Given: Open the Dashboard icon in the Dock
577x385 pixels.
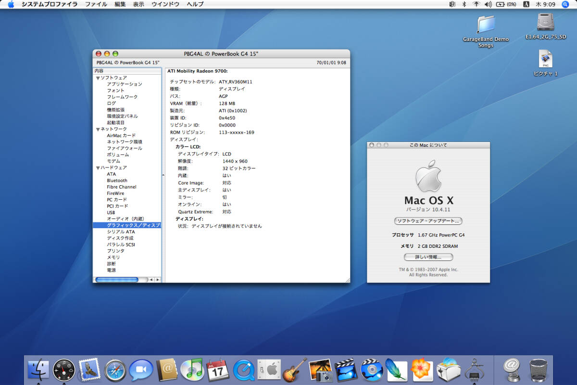Looking at the screenshot, I should (x=64, y=370).
